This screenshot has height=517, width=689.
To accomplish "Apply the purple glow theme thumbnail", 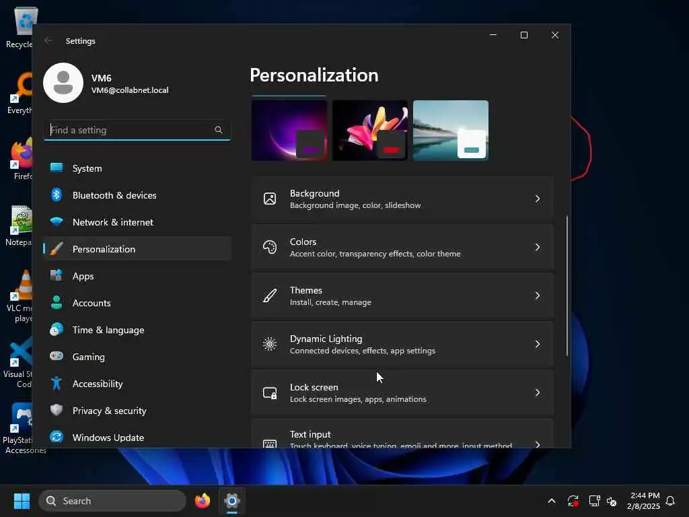I will (289, 130).
